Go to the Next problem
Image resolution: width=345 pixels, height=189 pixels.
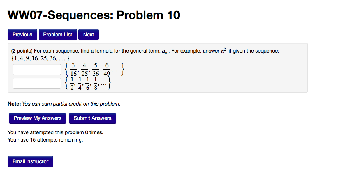(88, 35)
